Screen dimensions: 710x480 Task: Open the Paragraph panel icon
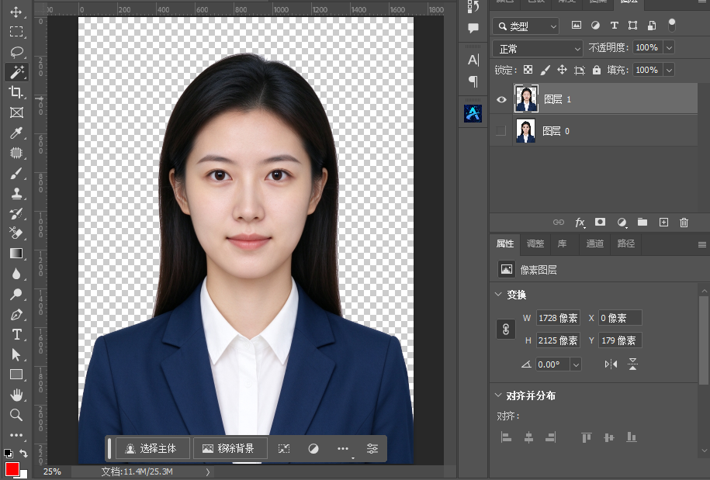coord(473,81)
